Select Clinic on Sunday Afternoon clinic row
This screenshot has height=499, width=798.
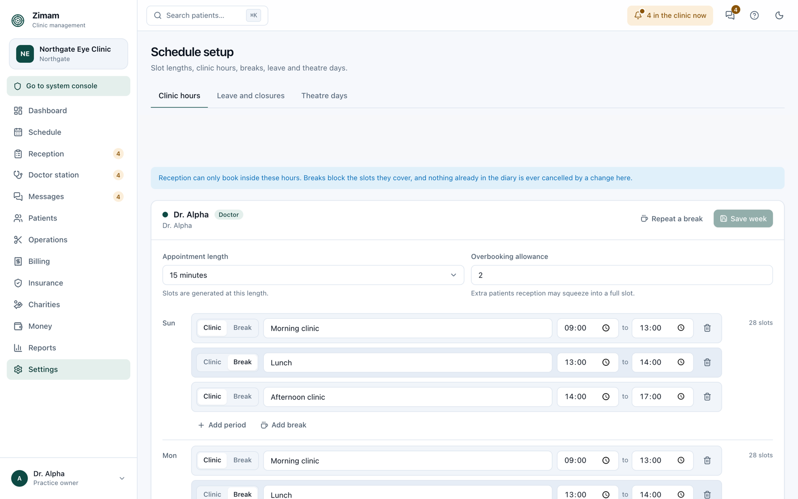(212, 397)
